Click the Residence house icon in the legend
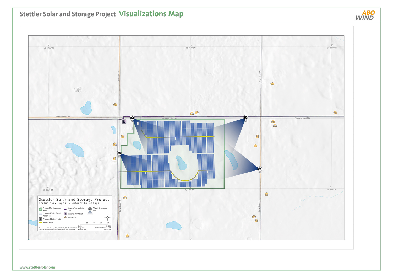Screen dimensions: 393x278 coord(65,217)
